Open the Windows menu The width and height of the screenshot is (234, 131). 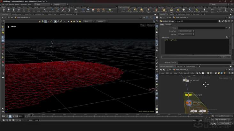pyautogui.click(x=23, y=4)
